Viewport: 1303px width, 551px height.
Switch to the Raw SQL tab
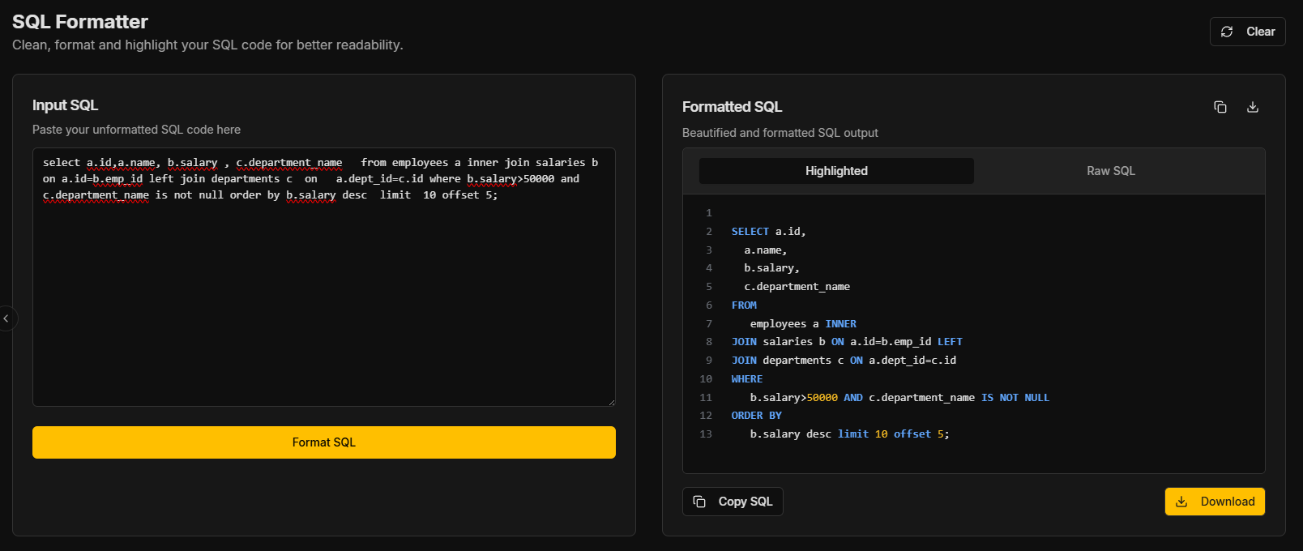(1110, 171)
